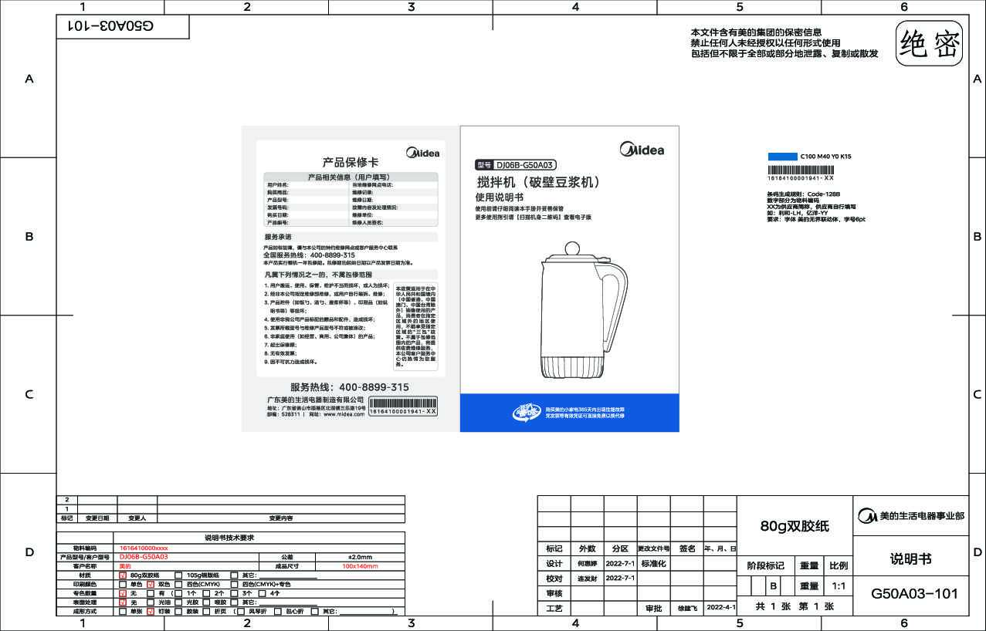Click the 连发财 checker name

point(588,579)
